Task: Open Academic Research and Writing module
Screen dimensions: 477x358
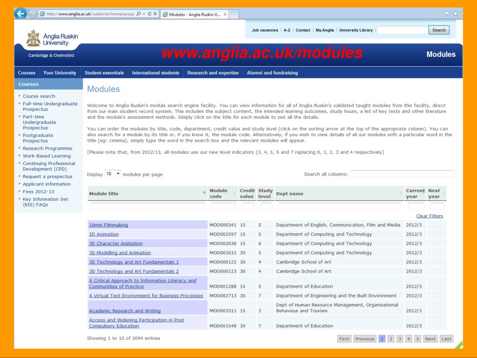Action: tap(125, 311)
